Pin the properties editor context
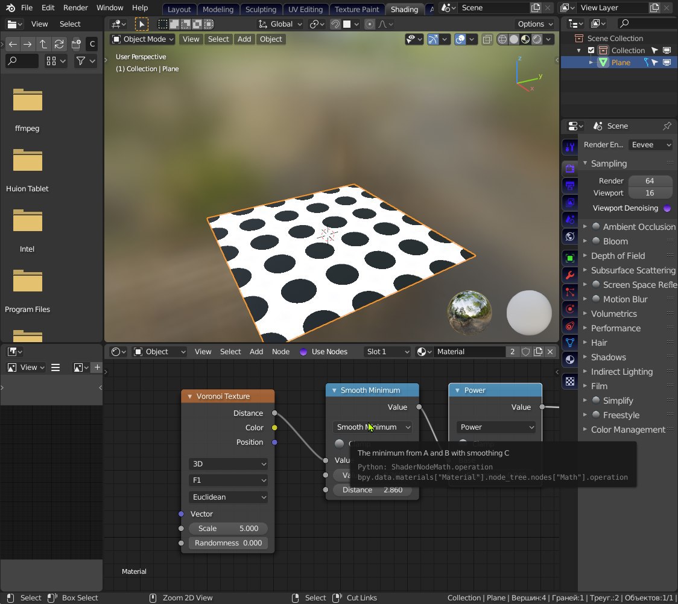This screenshot has height=604, width=678. click(667, 126)
